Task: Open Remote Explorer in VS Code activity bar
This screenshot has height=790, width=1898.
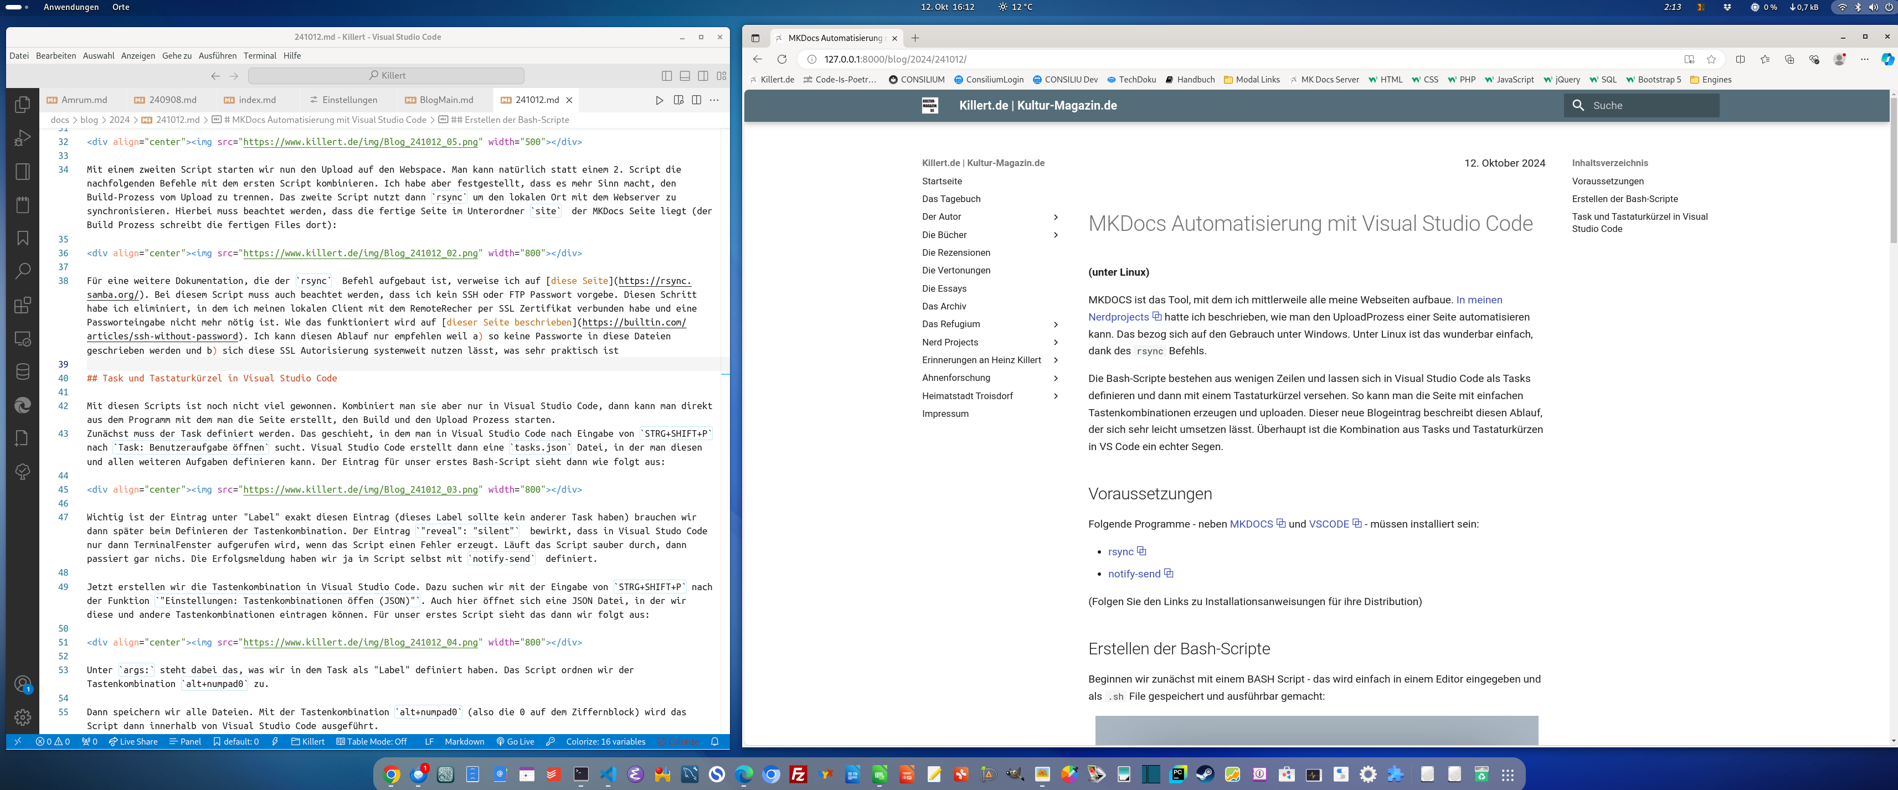Action: coord(23,339)
